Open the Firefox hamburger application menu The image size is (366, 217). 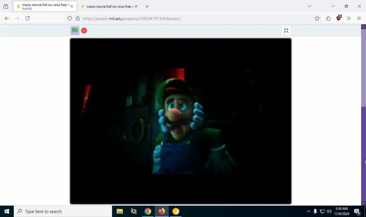(359, 19)
